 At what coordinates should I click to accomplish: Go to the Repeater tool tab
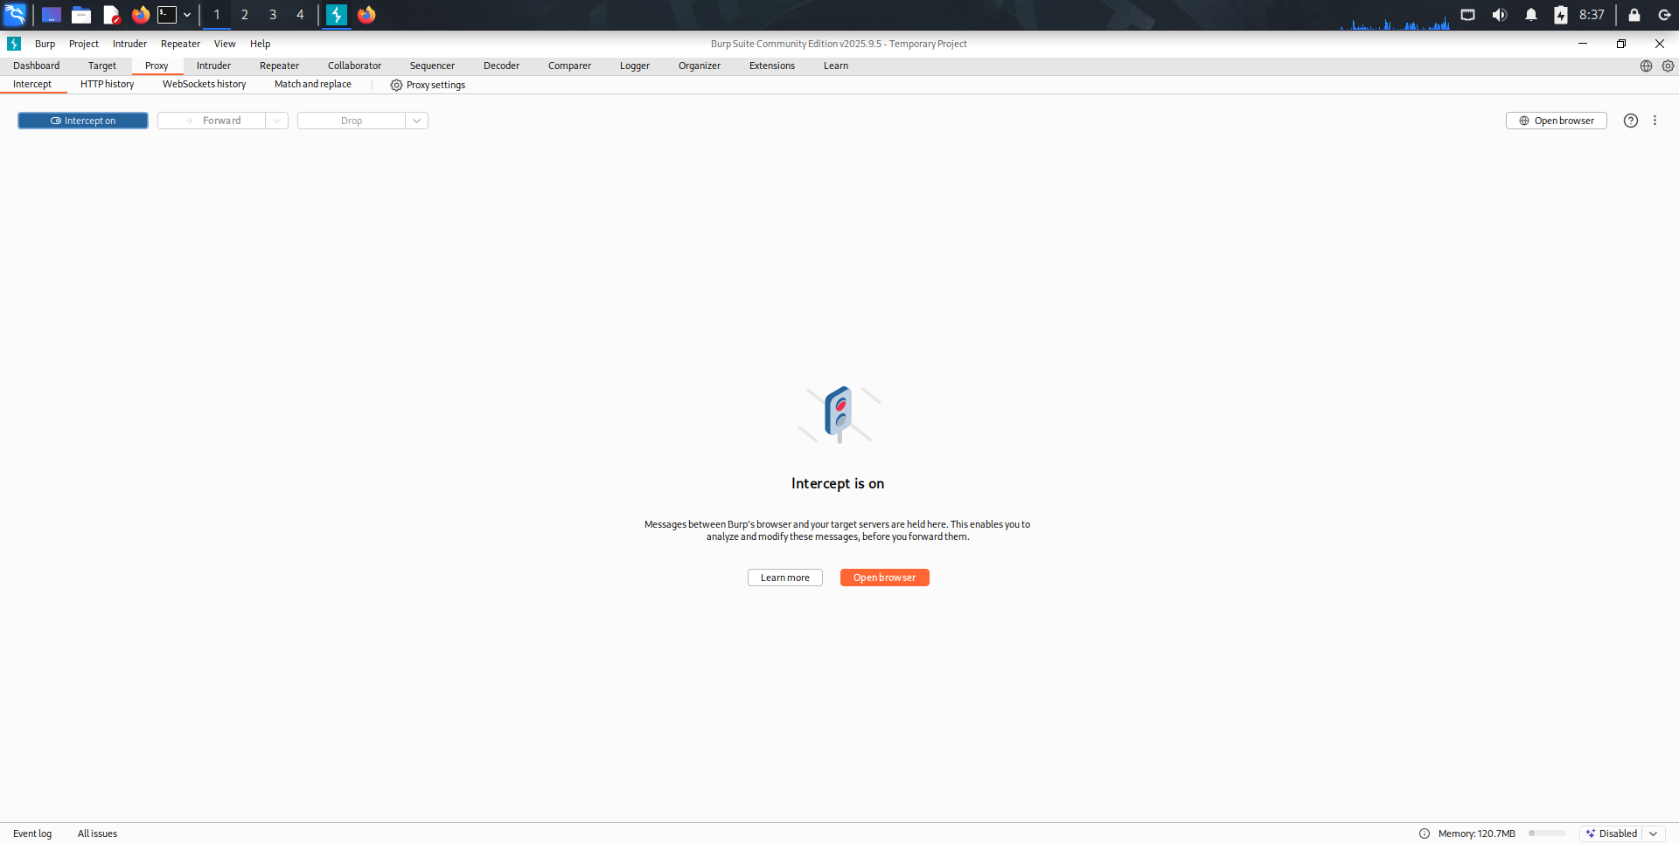pyautogui.click(x=279, y=66)
